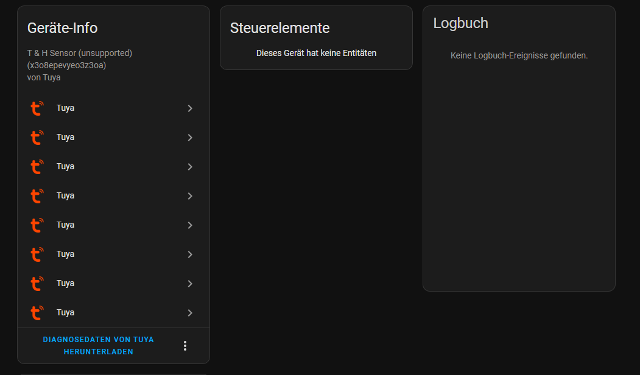
Task: Download Tuya diagnostics via Diagnosedaten herunterladen
Action: click(x=99, y=346)
